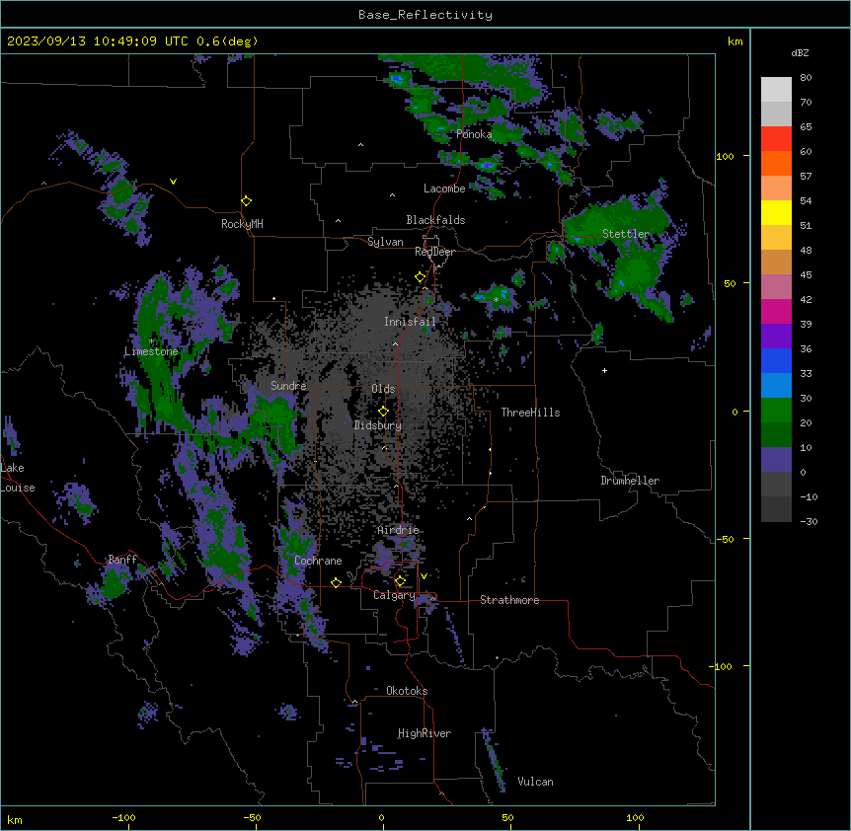Screen dimensions: 851x831
Task: Click the Didsbury city label
Action: click(378, 425)
